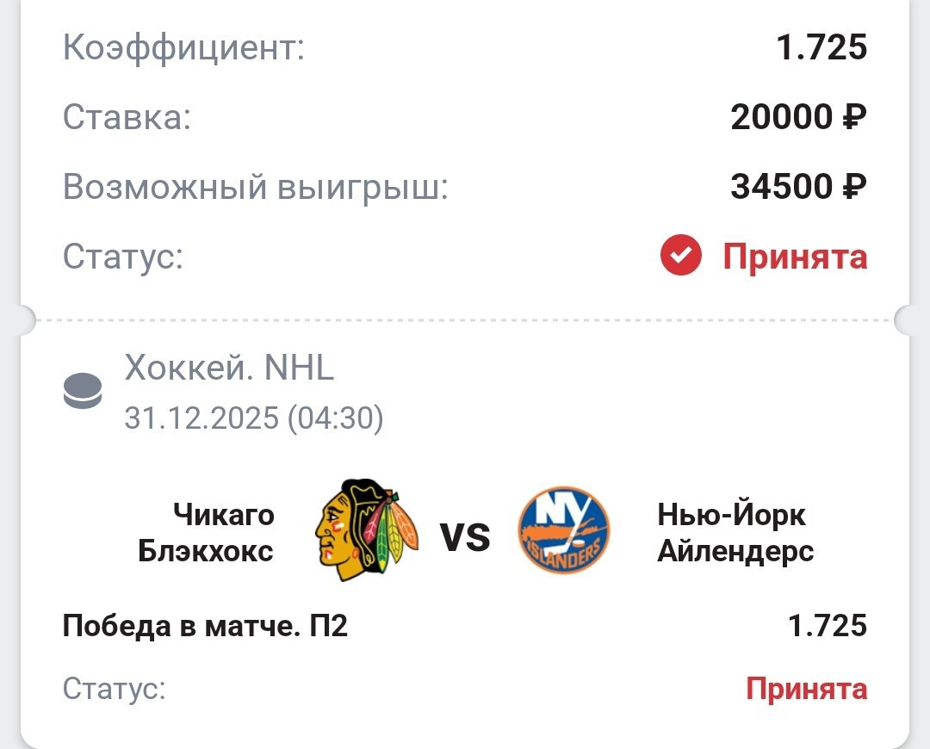Click the 1.725 odds beside Победа в матче
930x749 pixels.
pyautogui.click(x=828, y=626)
